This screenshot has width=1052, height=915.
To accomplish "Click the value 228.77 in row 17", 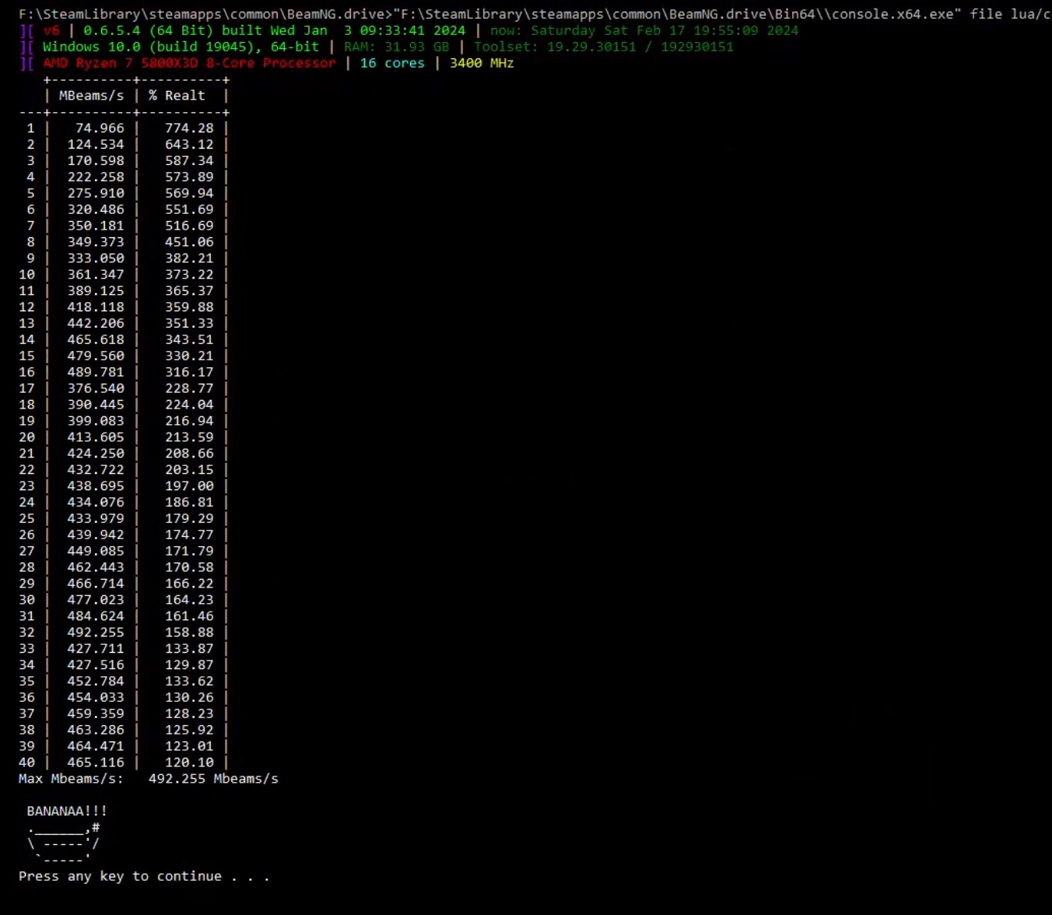I will [189, 389].
